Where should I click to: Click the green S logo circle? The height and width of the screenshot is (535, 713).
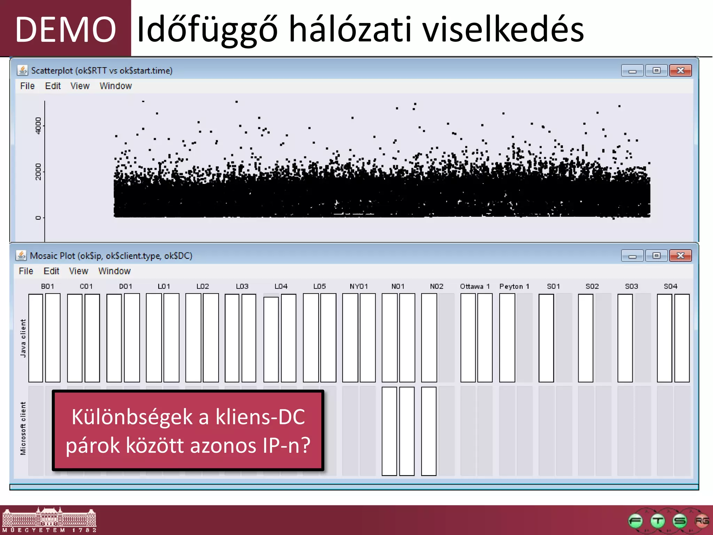(680, 521)
